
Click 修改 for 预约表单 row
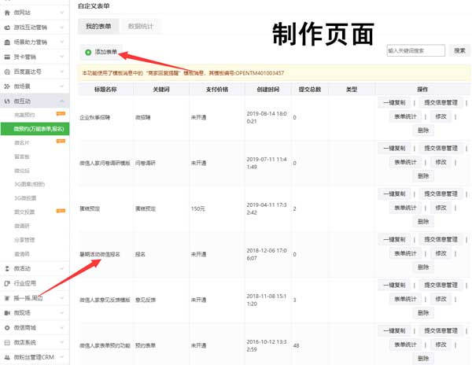pos(441,345)
